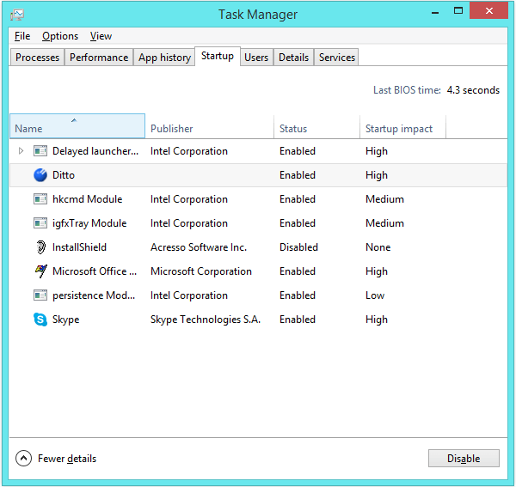Click Skype Technologies S.A. publisher cell

tap(206, 320)
